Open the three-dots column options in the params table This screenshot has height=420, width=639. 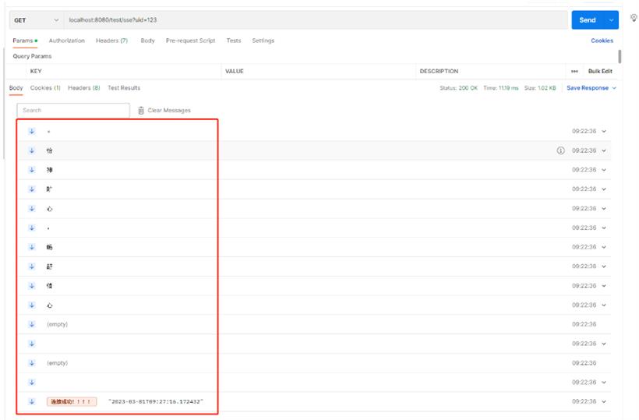[574, 71]
